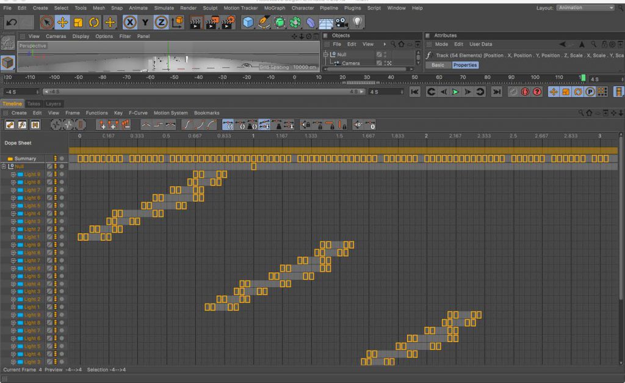This screenshot has width=625, height=383.
Task: Toggle the Z axis lock
Action: pos(161,23)
